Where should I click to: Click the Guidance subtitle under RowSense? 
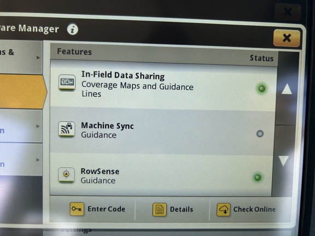pos(98,181)
